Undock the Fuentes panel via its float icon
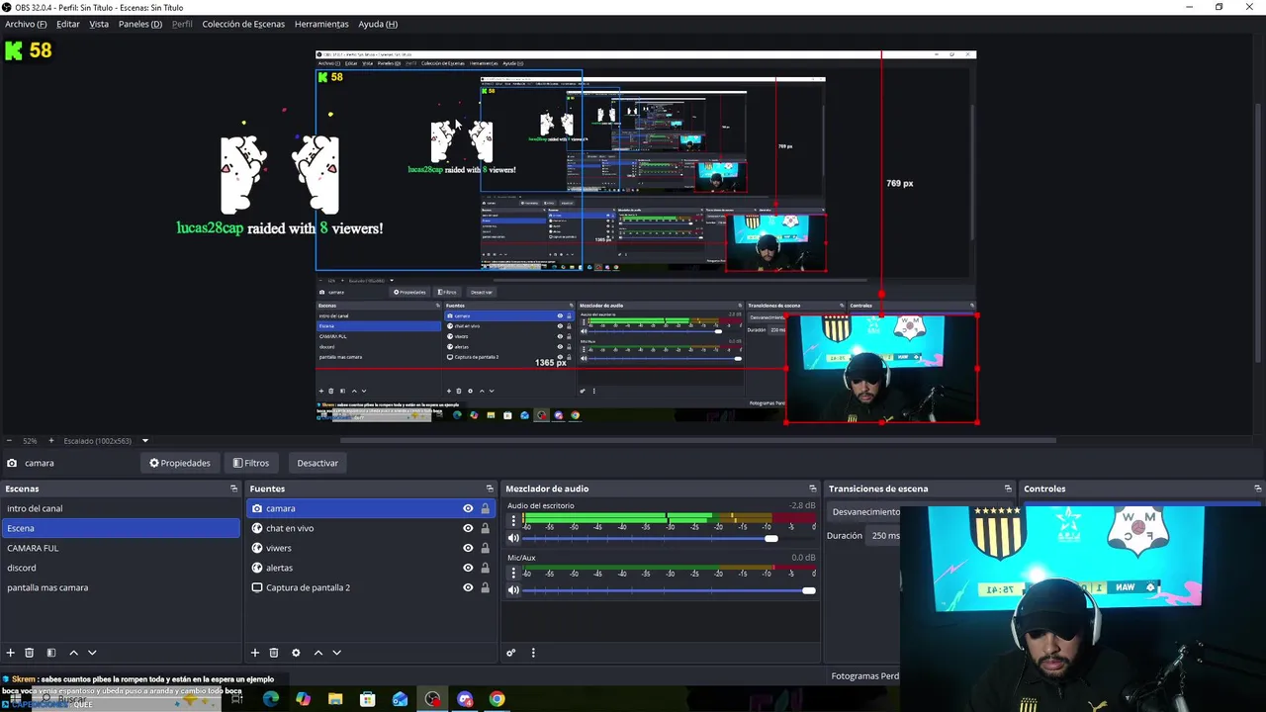 (490, 489)
